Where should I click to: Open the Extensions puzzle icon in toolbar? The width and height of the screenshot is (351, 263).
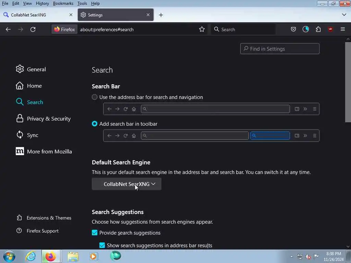tap(318, 29)
